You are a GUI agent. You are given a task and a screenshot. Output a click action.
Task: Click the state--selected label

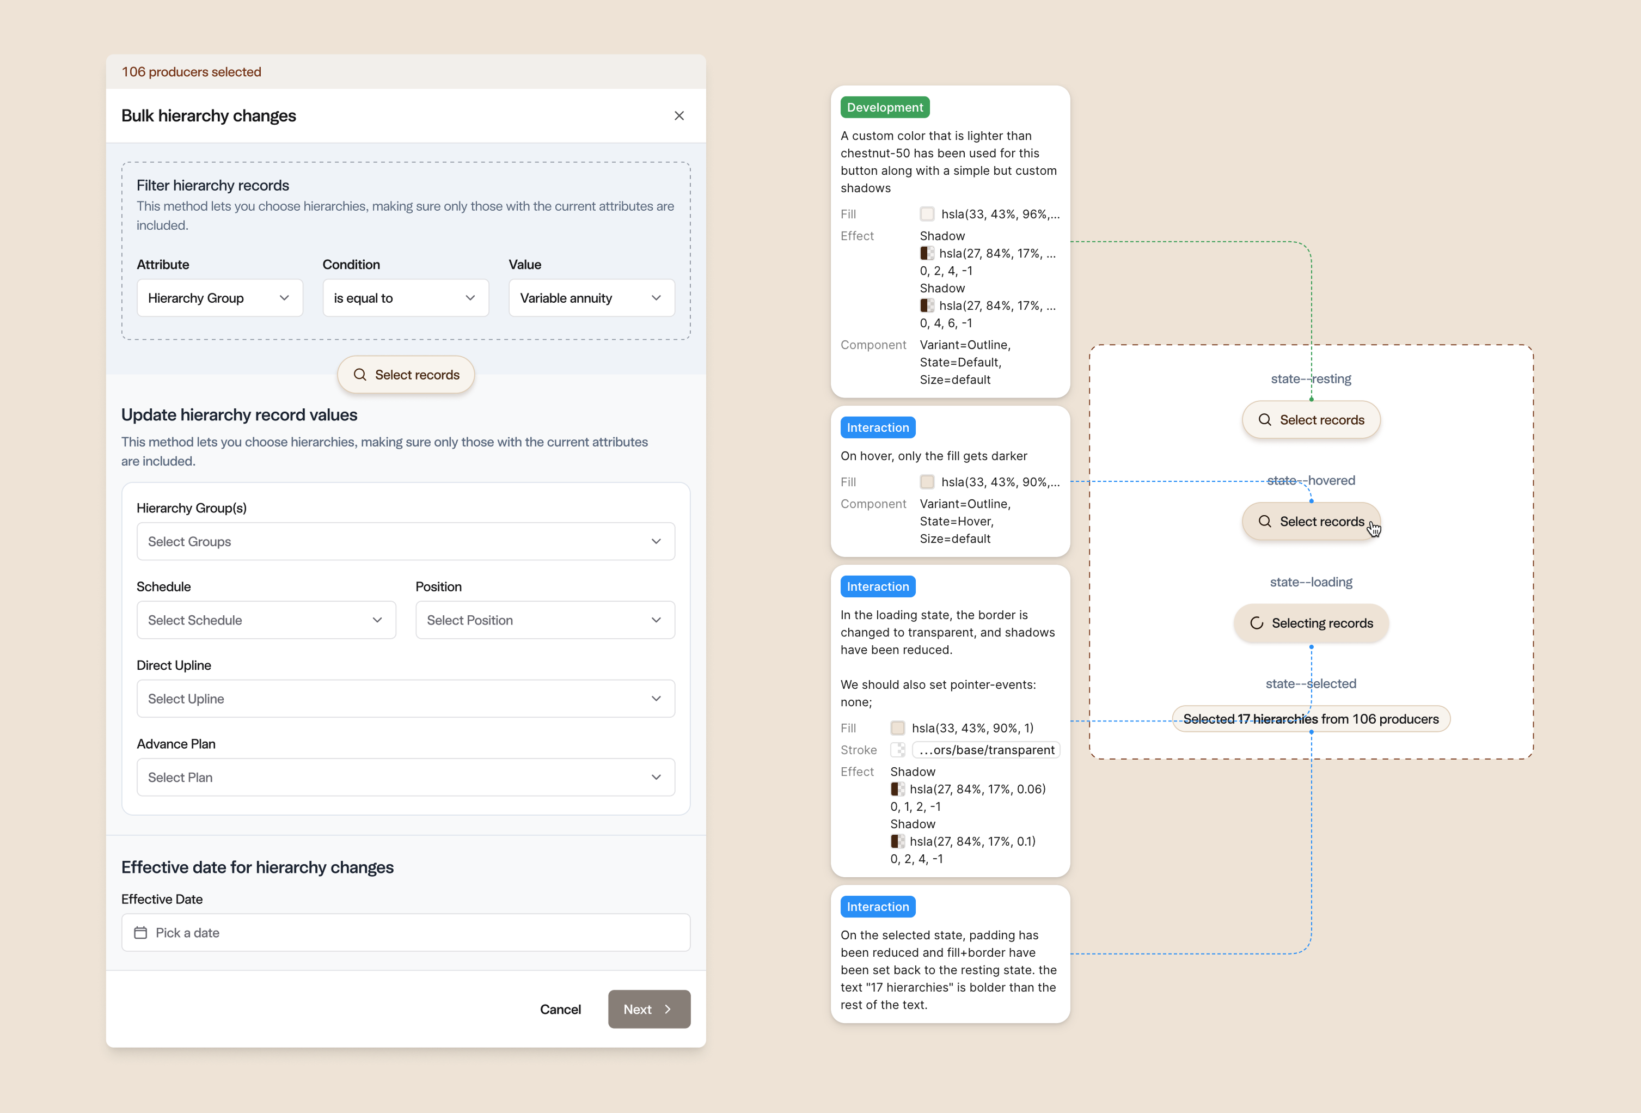tap(1311, 684)
